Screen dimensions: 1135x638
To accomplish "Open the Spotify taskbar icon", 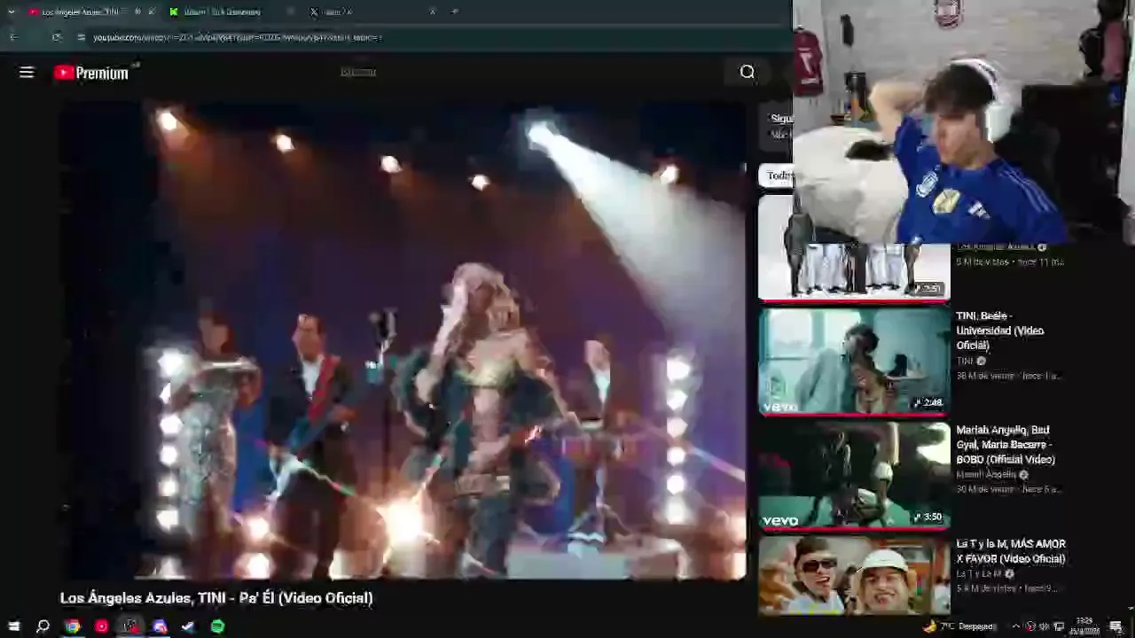I will (x=218, y=626).
